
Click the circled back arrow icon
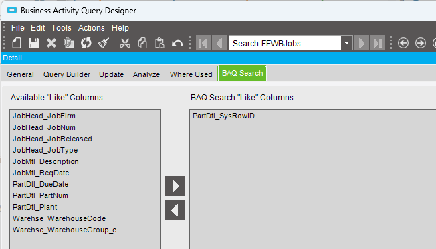coord(403,43)
